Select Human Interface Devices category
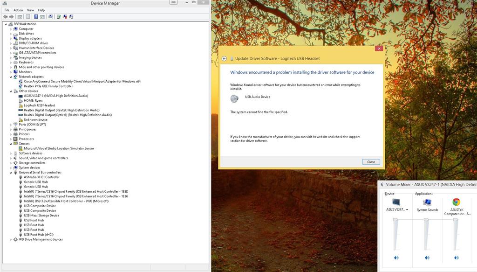The image size is (477, 272). (36, 48)
